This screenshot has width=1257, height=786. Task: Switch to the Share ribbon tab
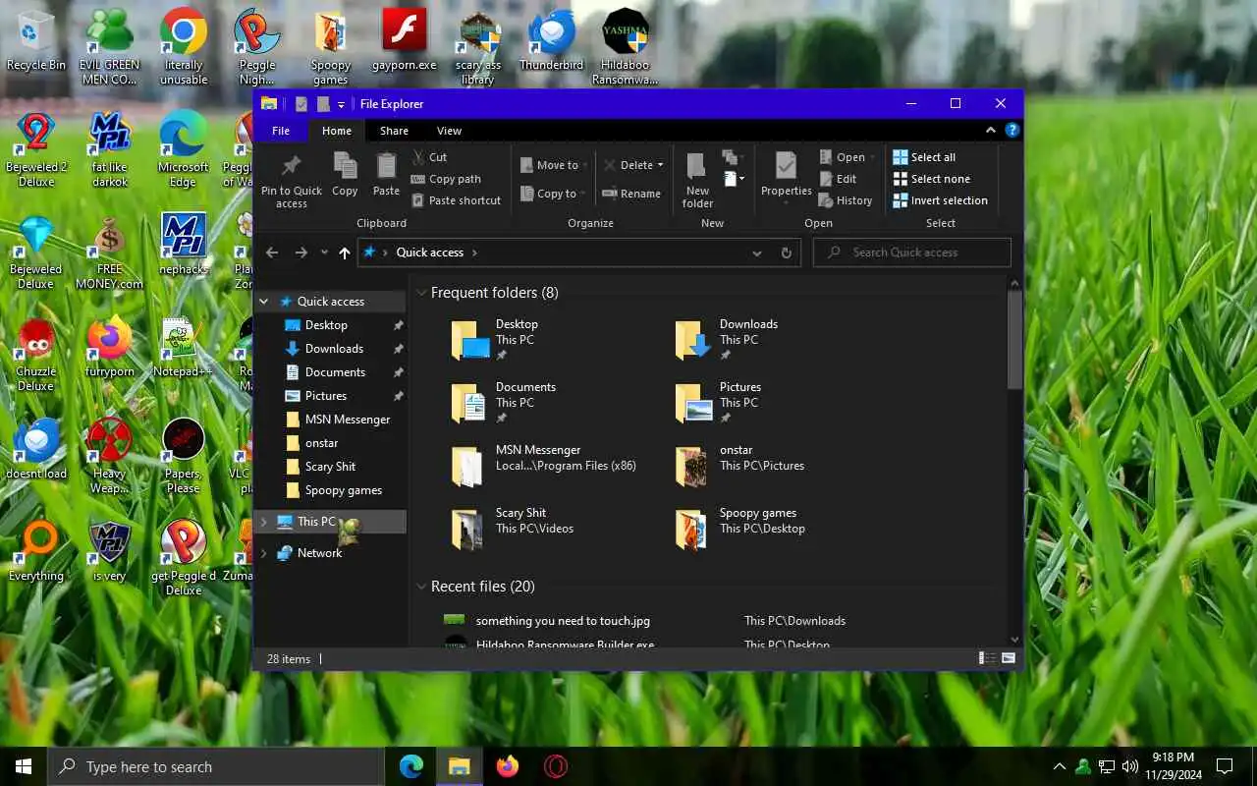[394, 131]
